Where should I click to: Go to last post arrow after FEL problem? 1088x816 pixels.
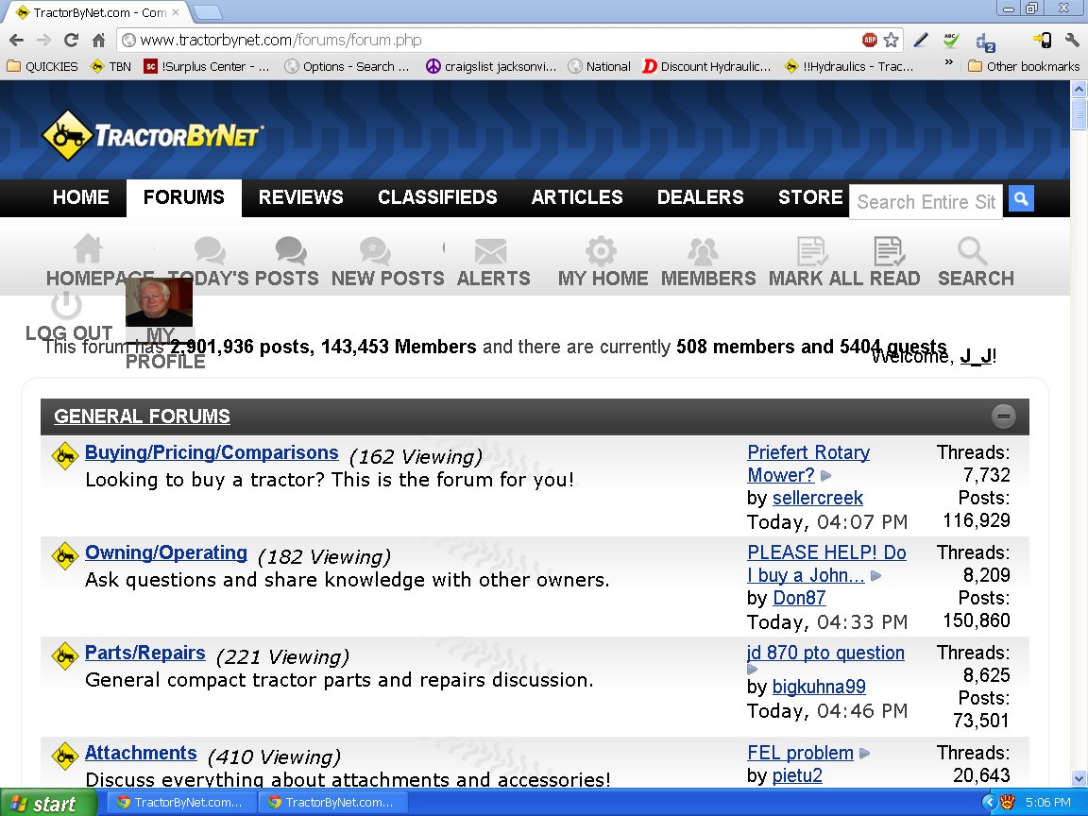[865, 754]
